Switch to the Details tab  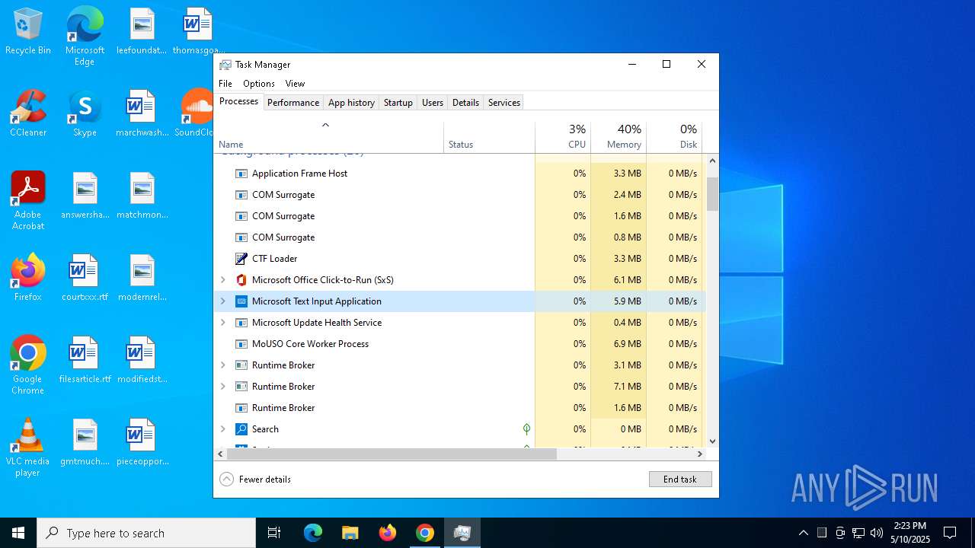465,103
